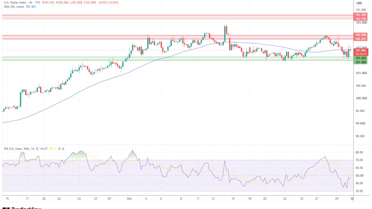Click the RSI axis label 30.00
The height and width of the screenshot is (209, 372).
359,191
